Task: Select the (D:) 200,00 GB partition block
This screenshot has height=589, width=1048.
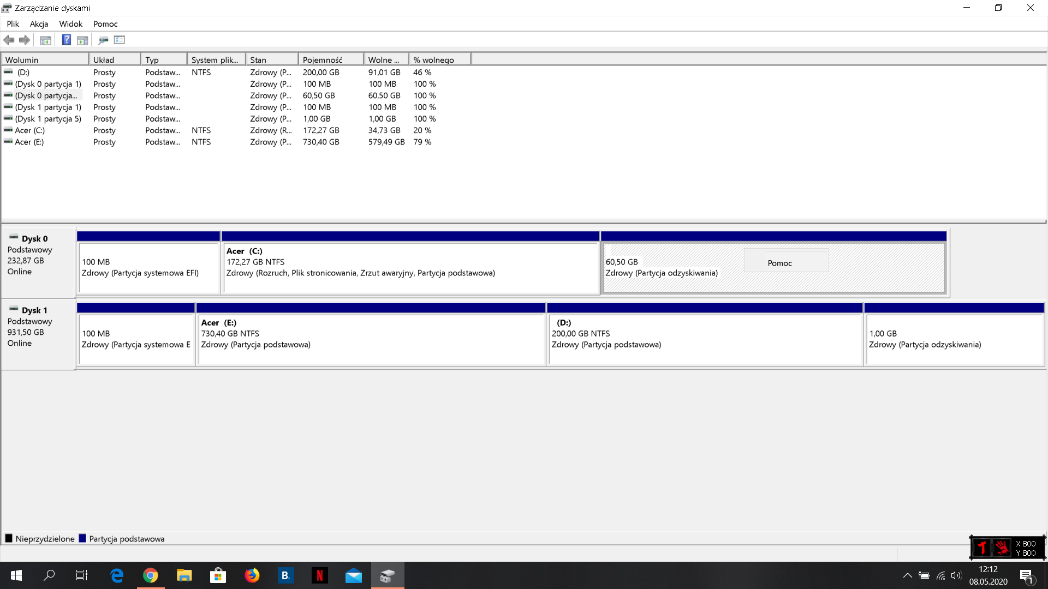Action: click(x=704, y=339)
